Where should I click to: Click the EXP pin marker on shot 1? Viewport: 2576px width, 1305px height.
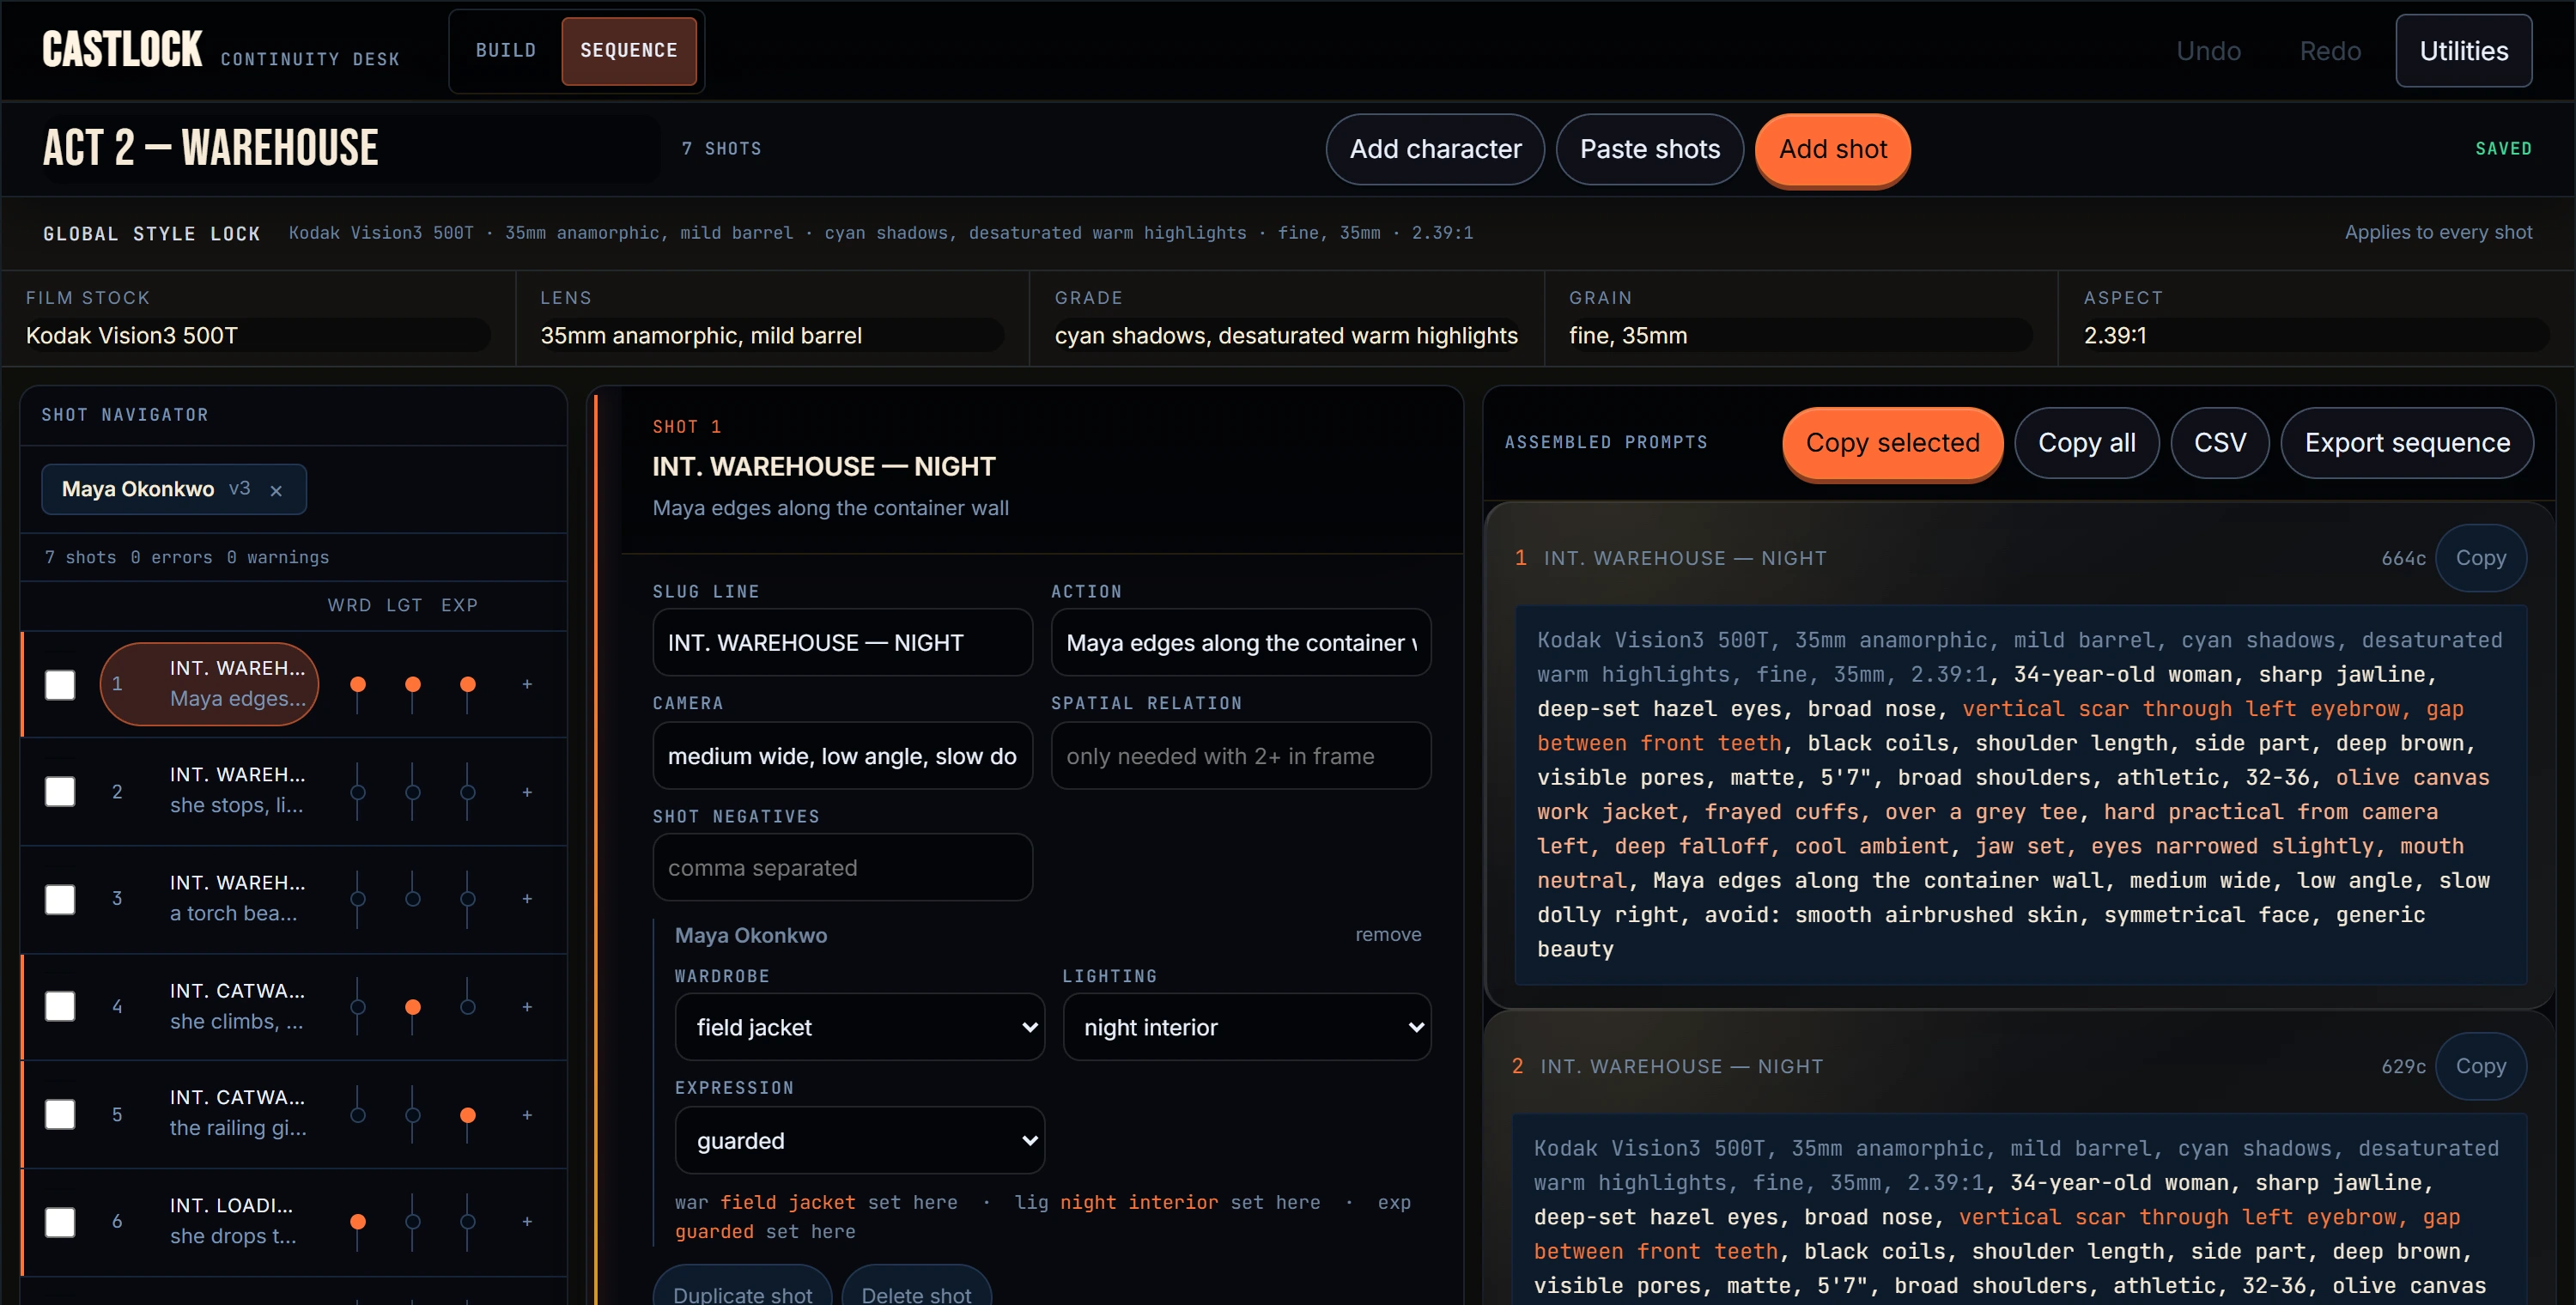tap(467, 686)
